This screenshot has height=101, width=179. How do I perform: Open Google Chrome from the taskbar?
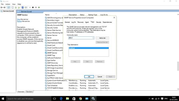(x=80, y=98)
